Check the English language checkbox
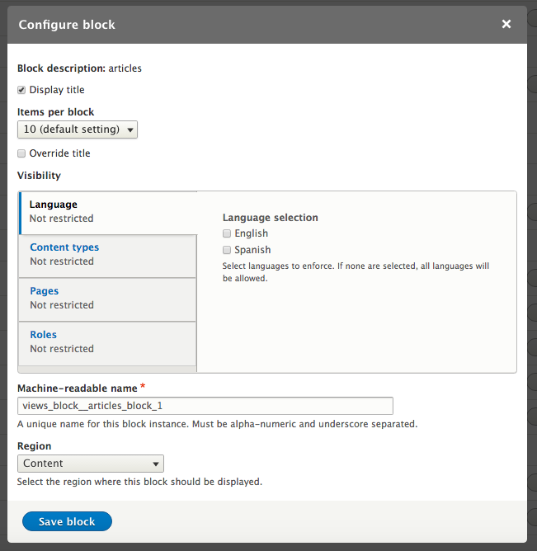 227,233
